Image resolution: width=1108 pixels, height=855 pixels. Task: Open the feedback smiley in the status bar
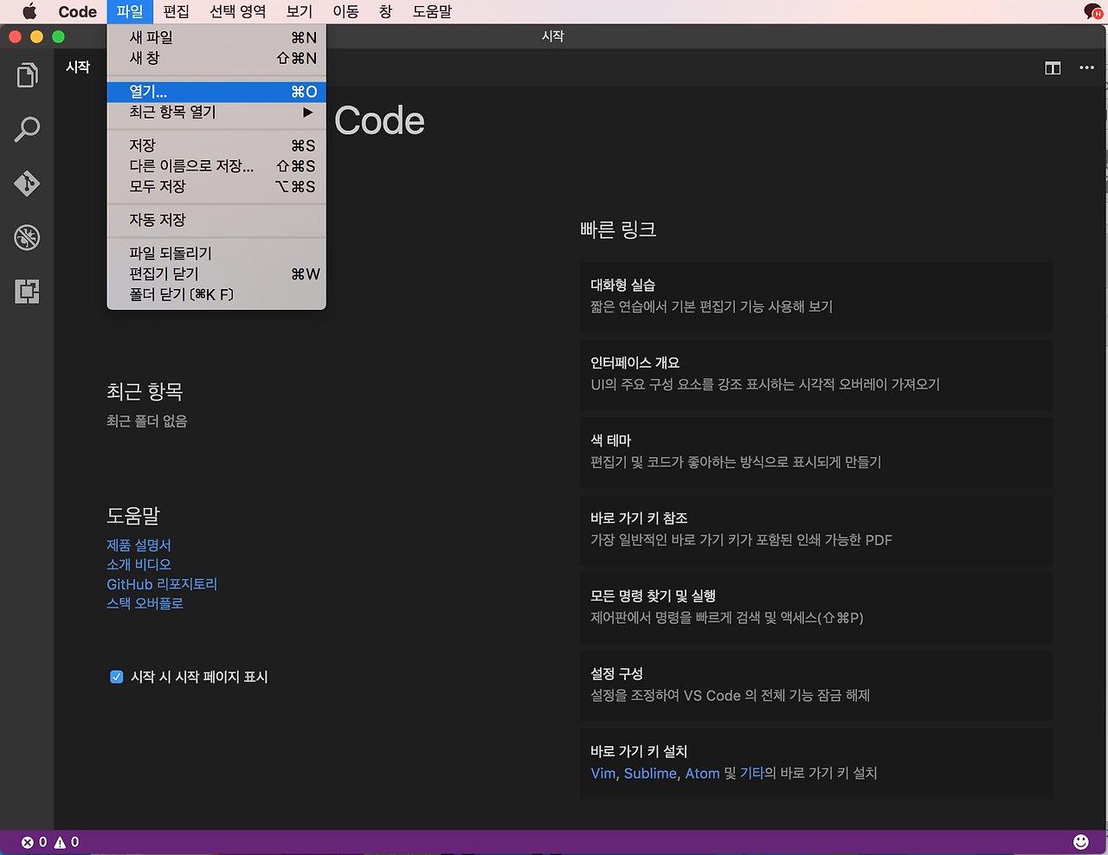(1081, 840)
